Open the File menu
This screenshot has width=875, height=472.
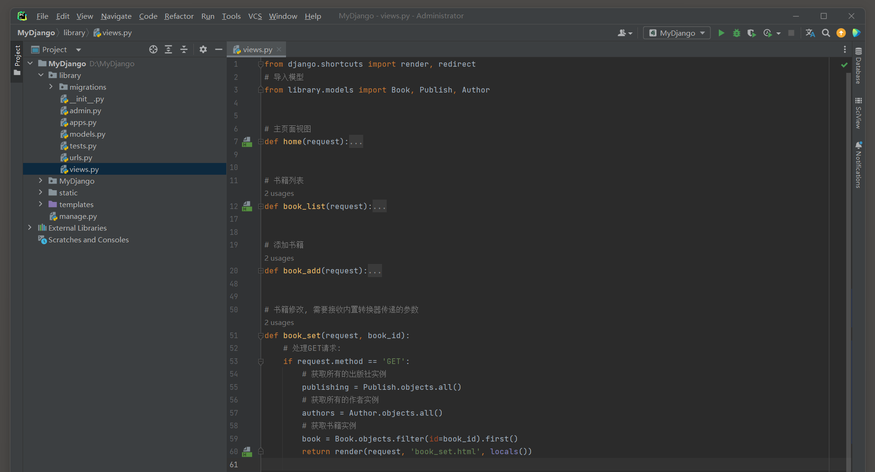(x=42, y=16)
